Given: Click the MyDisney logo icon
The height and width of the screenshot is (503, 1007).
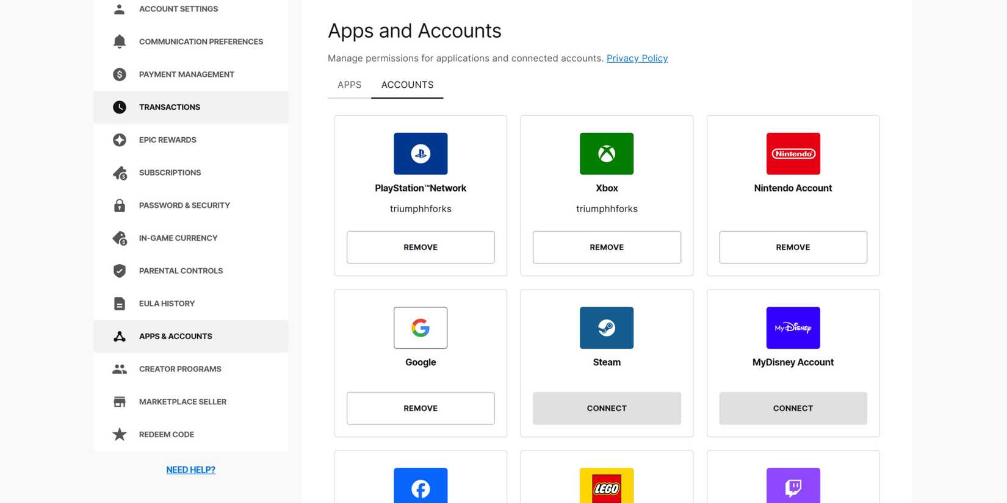Looking at the screenshot, I should [793, 328].
